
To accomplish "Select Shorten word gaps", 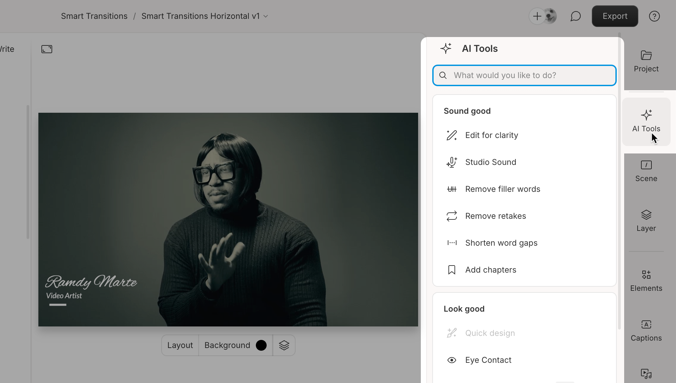I will (525, 243).
